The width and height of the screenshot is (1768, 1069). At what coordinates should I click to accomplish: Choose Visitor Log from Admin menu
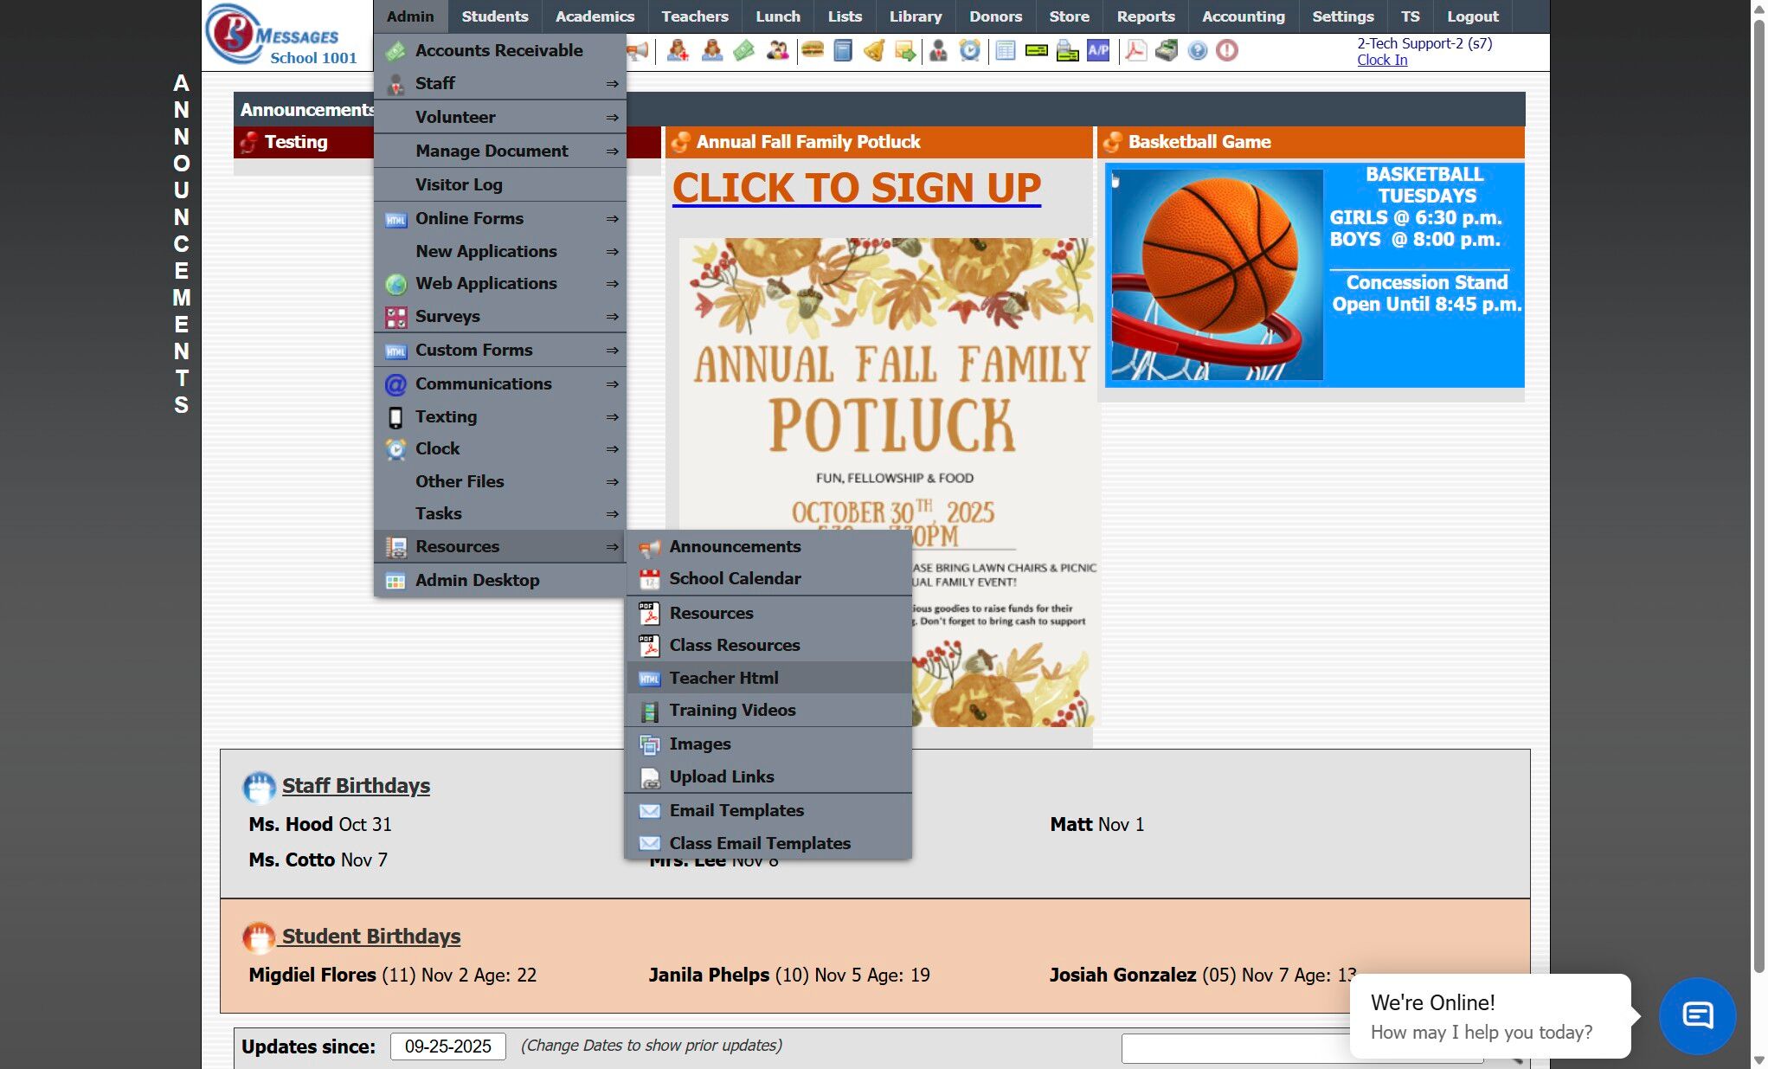tap(459, 184)
